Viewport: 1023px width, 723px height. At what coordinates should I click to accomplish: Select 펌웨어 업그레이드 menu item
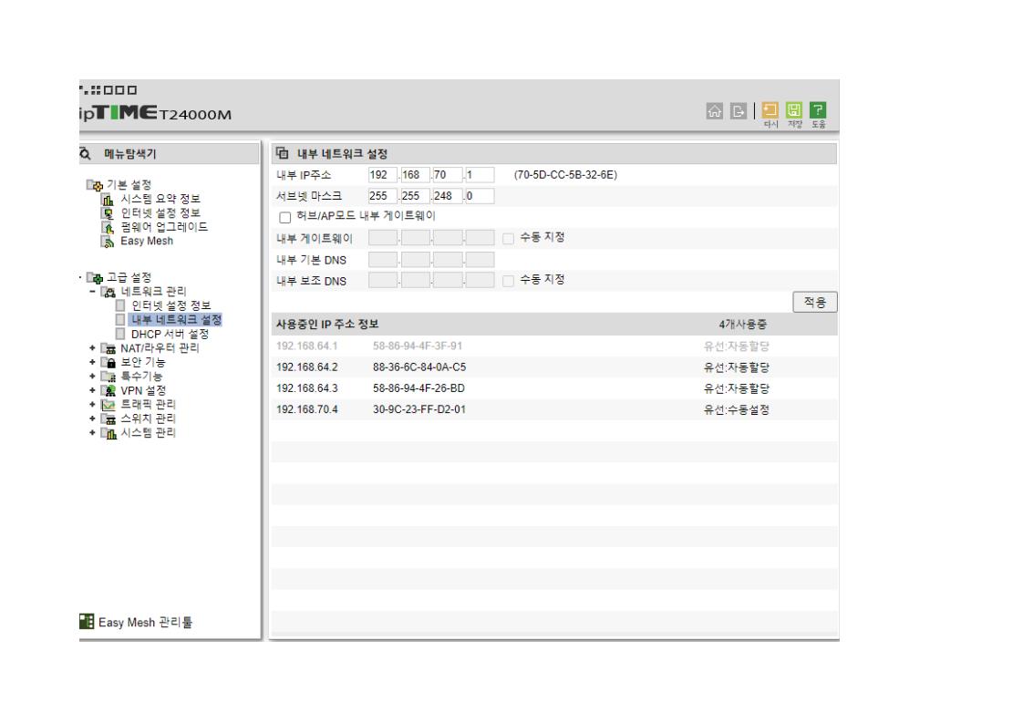(164, 227)
